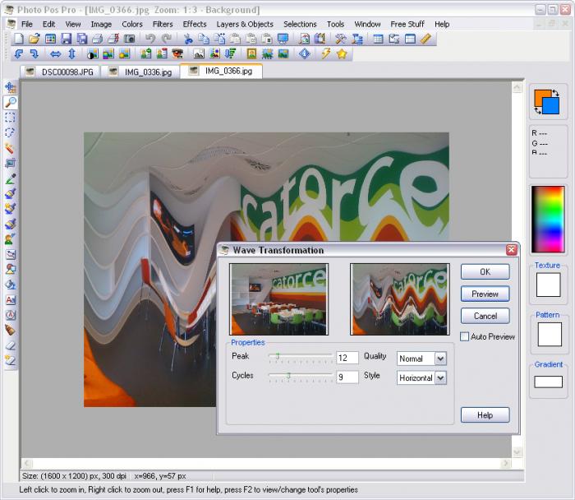Image resolution: width=575 pixels, height=500 pixels.
Task: Click the wave effect result thumbnail
Action: [400, 299]
